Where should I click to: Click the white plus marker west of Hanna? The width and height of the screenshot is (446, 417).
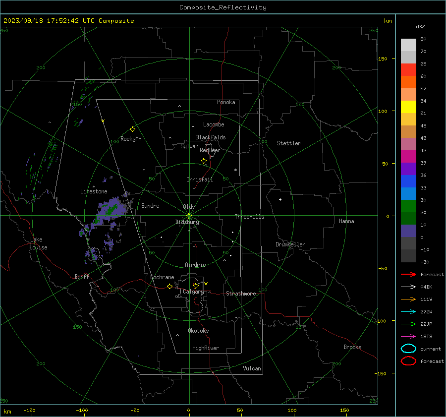click(x=280, y=199)
